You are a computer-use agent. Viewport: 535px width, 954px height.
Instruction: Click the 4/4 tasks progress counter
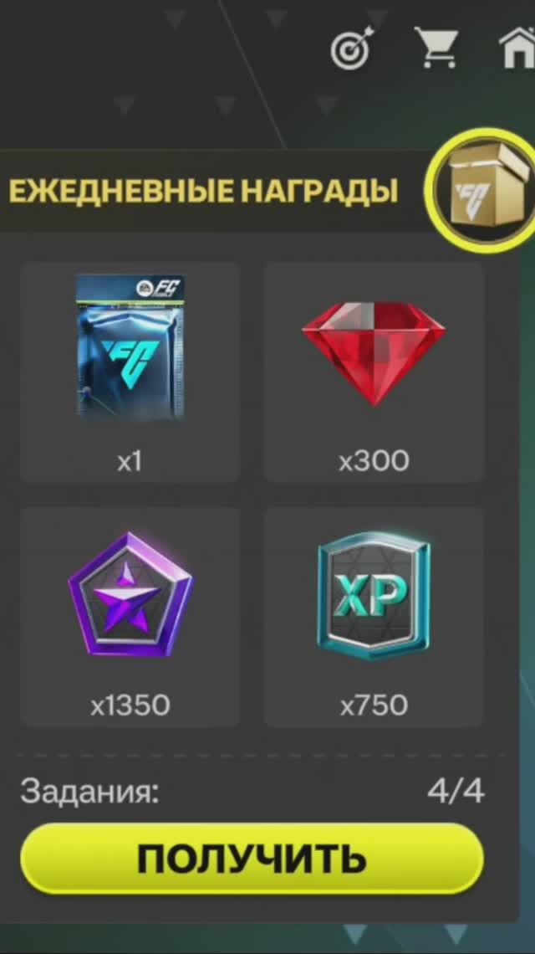click(456, 792)
